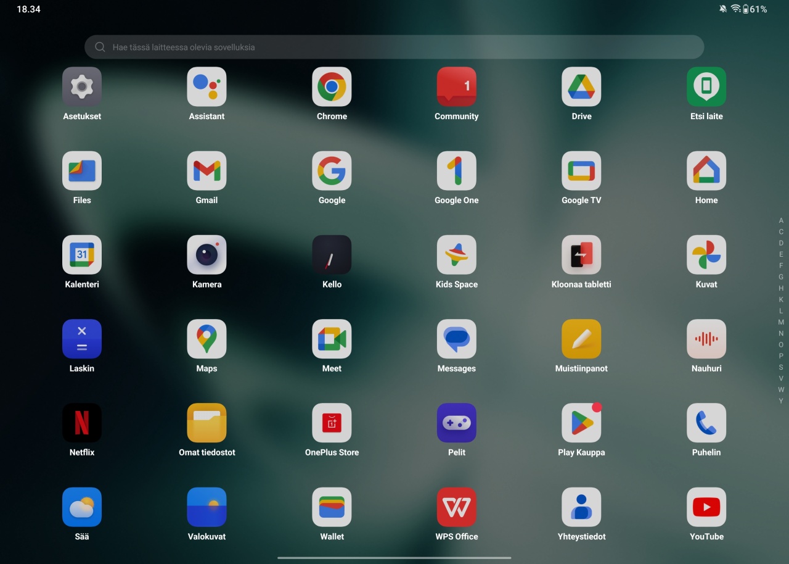Open the Community app
This screenshot has height=564, width=789.
457,87
